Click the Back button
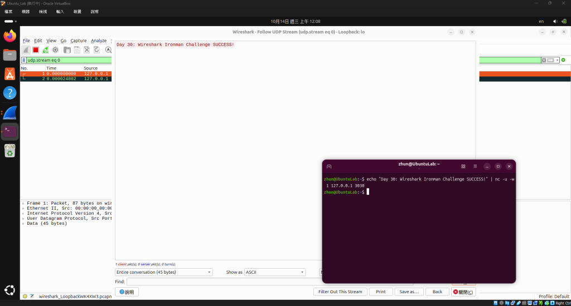Viewport: 571px width, 306px height. [437, 292]
